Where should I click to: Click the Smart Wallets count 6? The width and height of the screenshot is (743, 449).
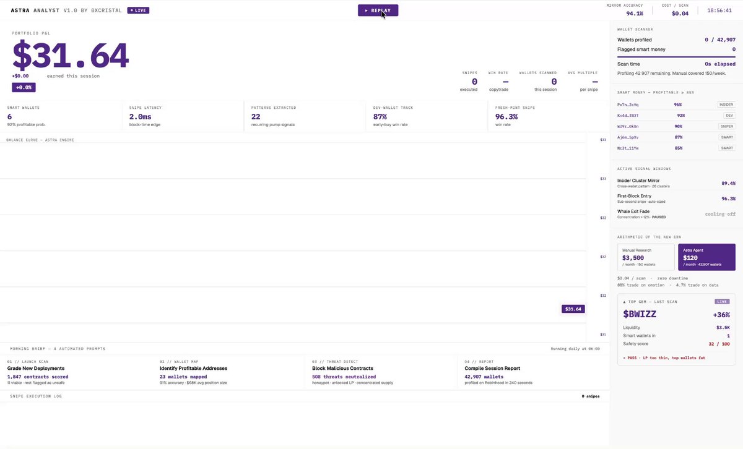pos(9,116)
